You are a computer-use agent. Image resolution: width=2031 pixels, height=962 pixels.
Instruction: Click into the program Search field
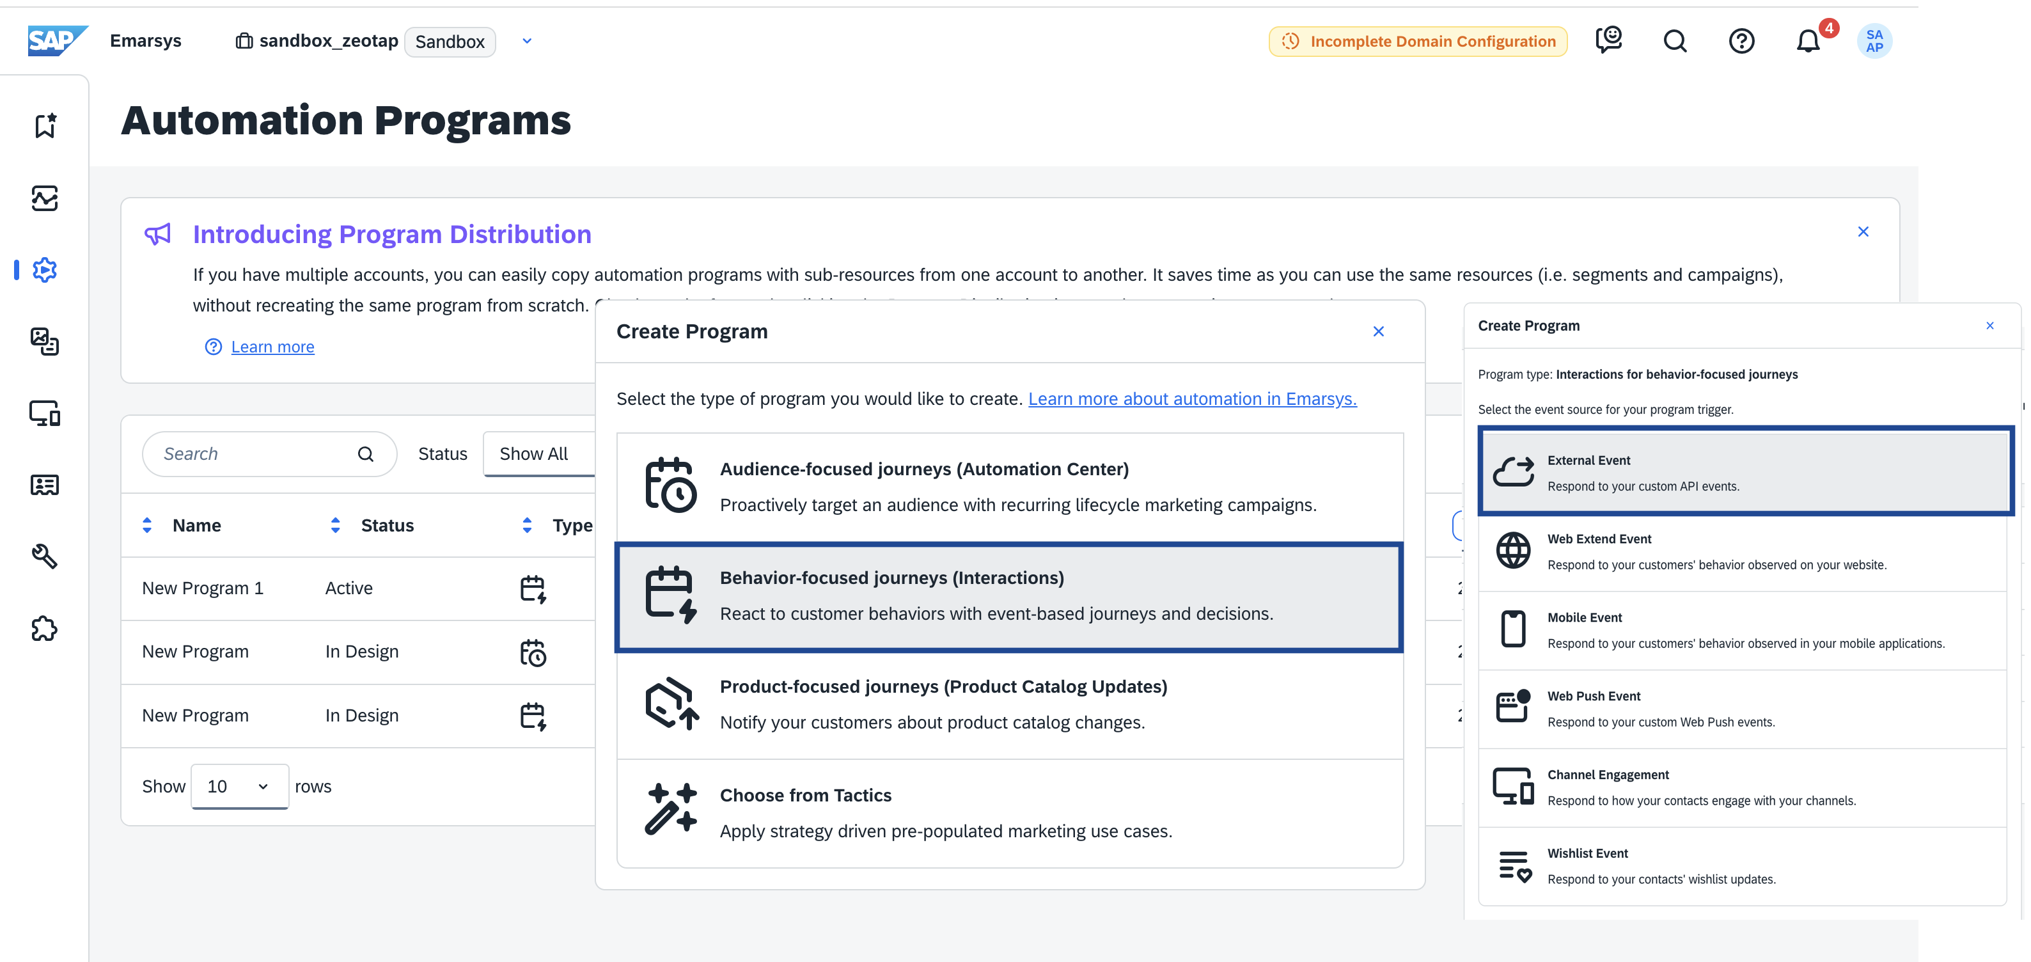(x=253, y=454)
